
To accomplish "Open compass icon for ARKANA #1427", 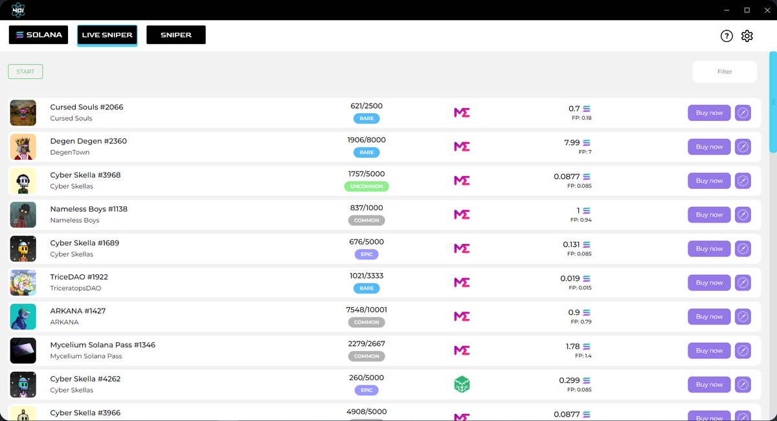I will 743,316.
